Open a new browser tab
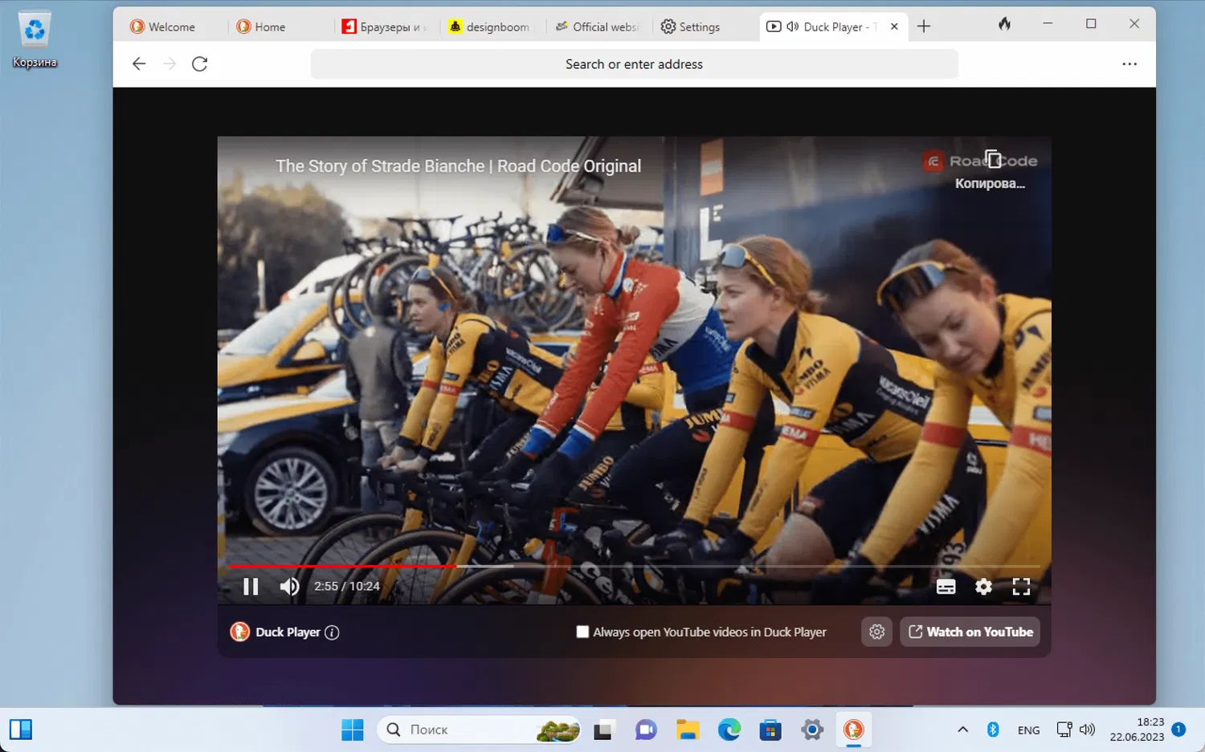Viewport: 1205px width, 752px height. [x=924, y=26]
